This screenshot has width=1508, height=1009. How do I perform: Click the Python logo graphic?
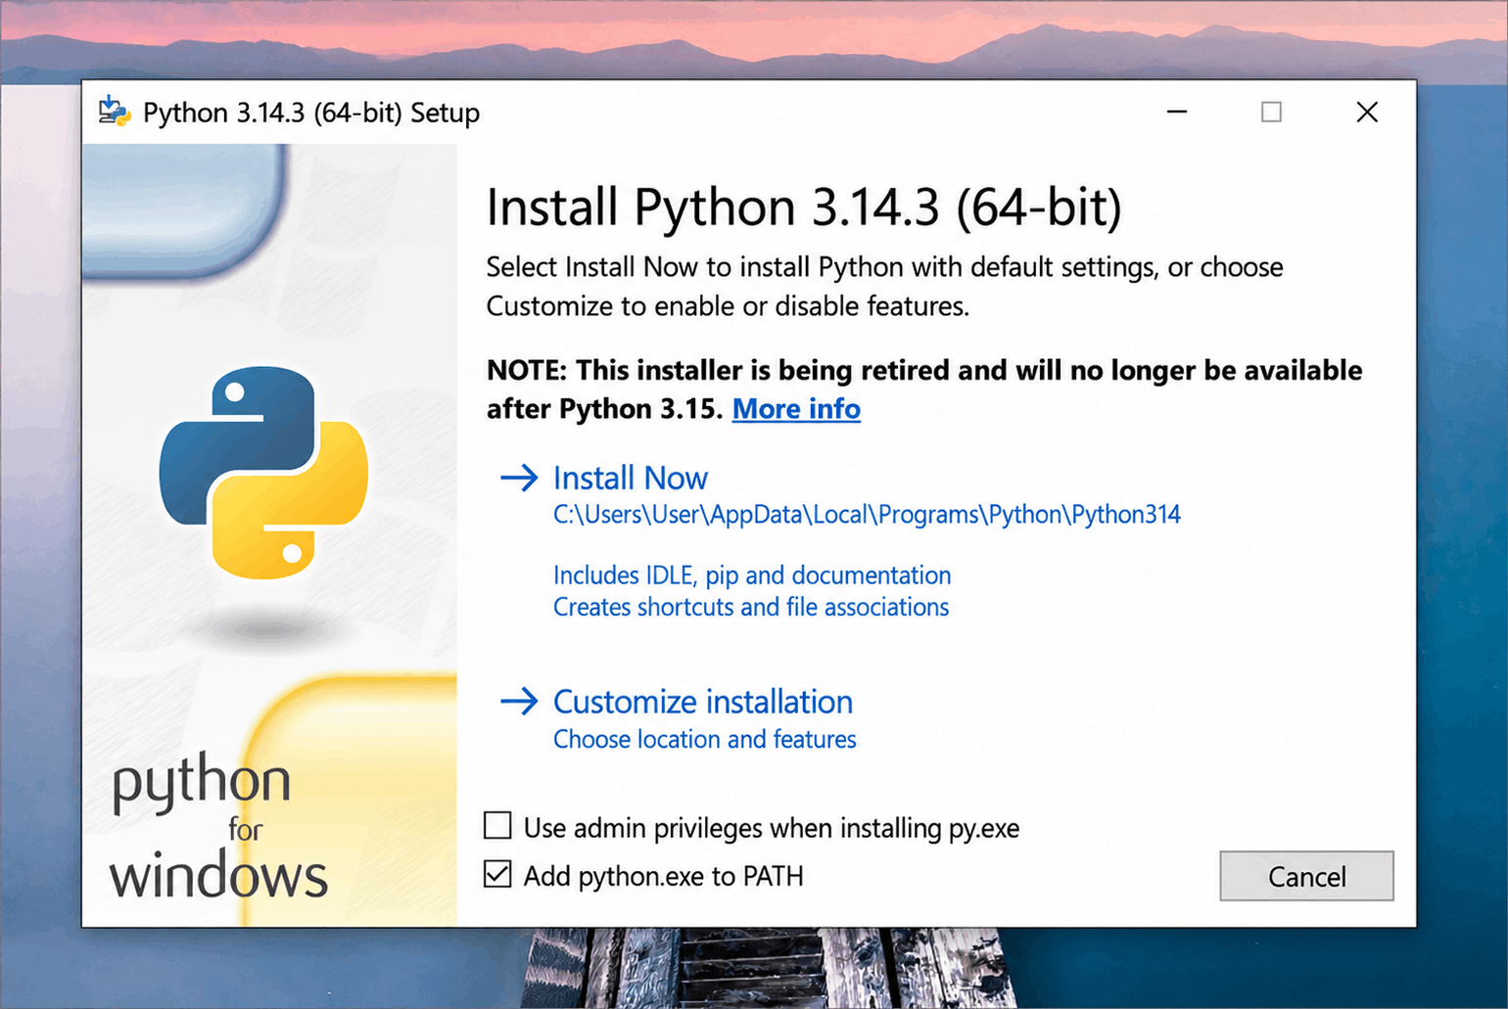click(263, 472)
